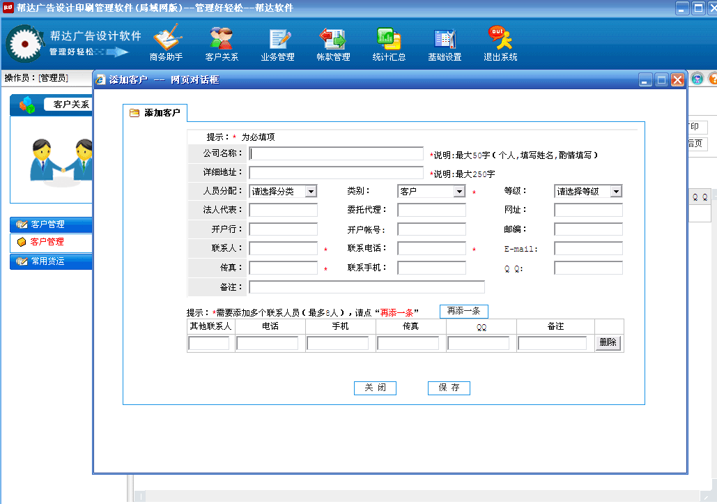717x504 pixels.
Task: Focus the E-mail input field
Action: [588, 248]
